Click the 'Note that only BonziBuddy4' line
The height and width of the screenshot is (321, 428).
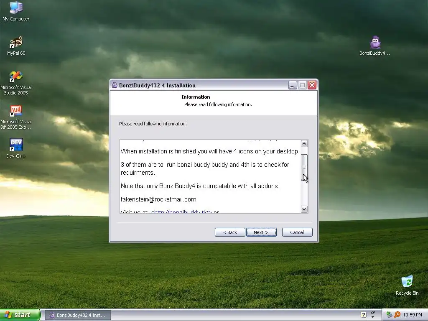(200, 186)
